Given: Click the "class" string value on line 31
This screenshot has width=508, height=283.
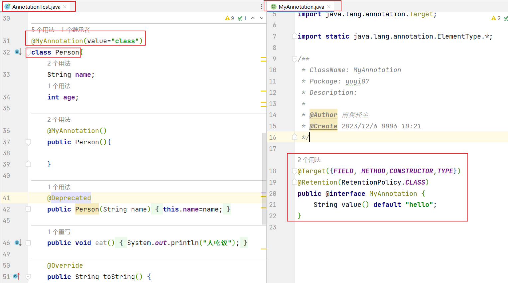Looking at the screenshot, I should 125,41.
